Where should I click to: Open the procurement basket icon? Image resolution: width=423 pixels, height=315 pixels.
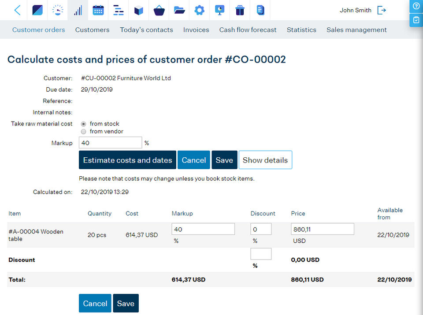tap(159, 10)
